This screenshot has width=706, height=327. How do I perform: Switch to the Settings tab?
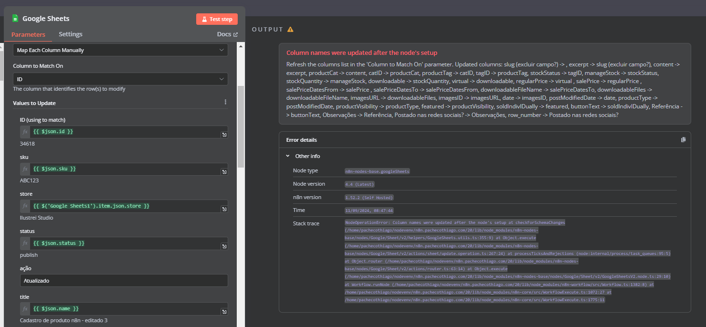(x=71, y=34)
